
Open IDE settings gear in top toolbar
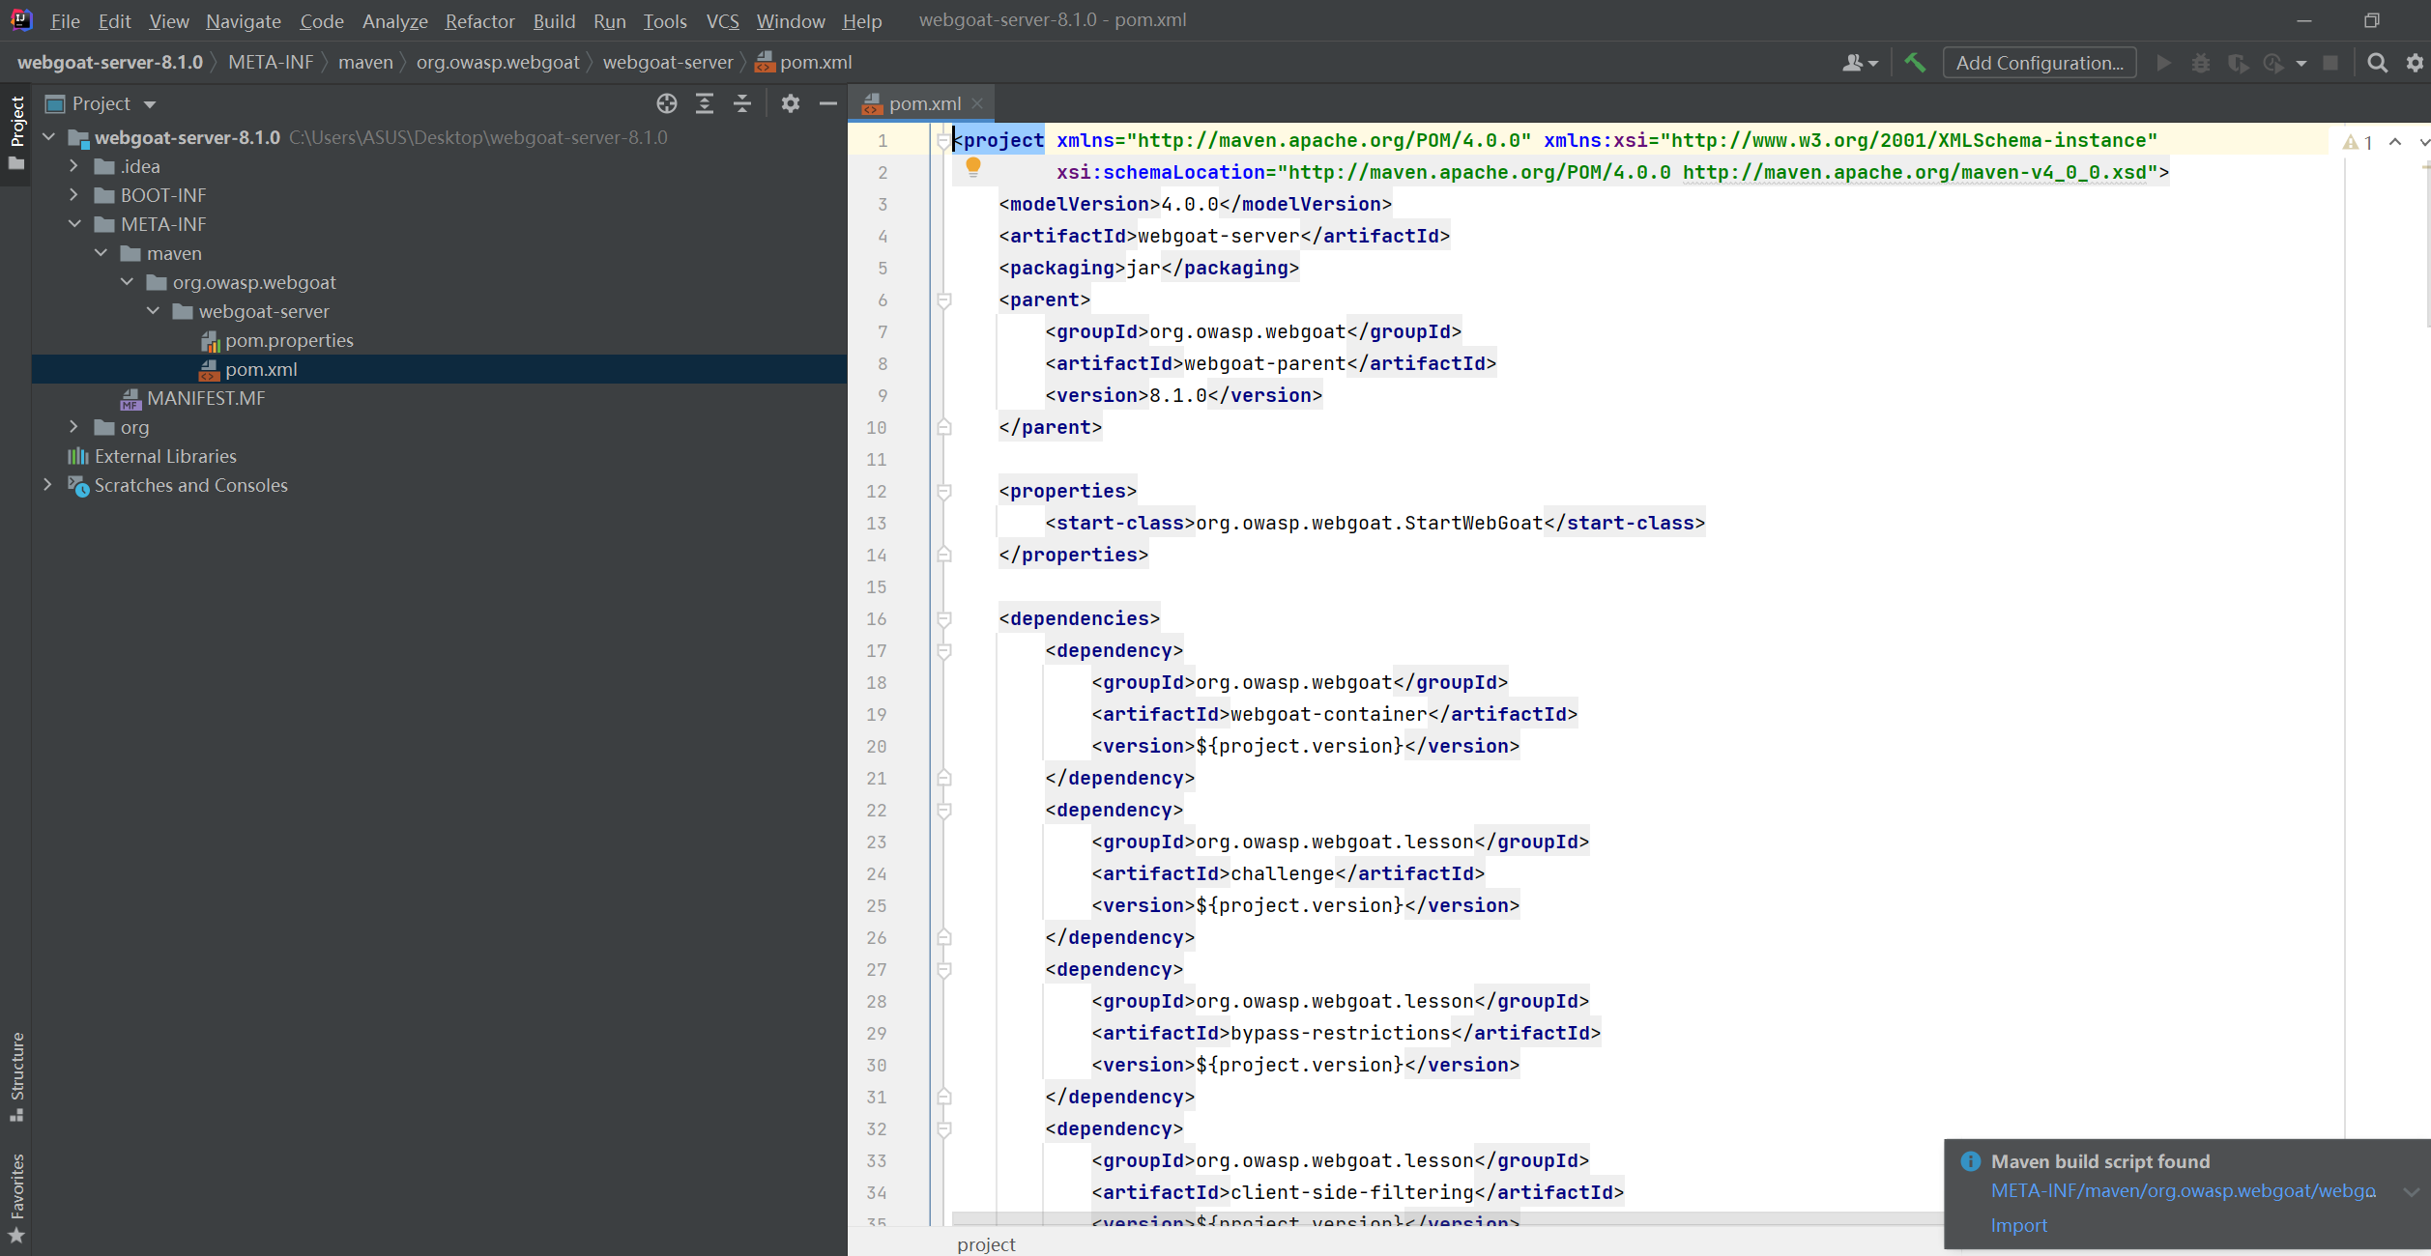2415,63
